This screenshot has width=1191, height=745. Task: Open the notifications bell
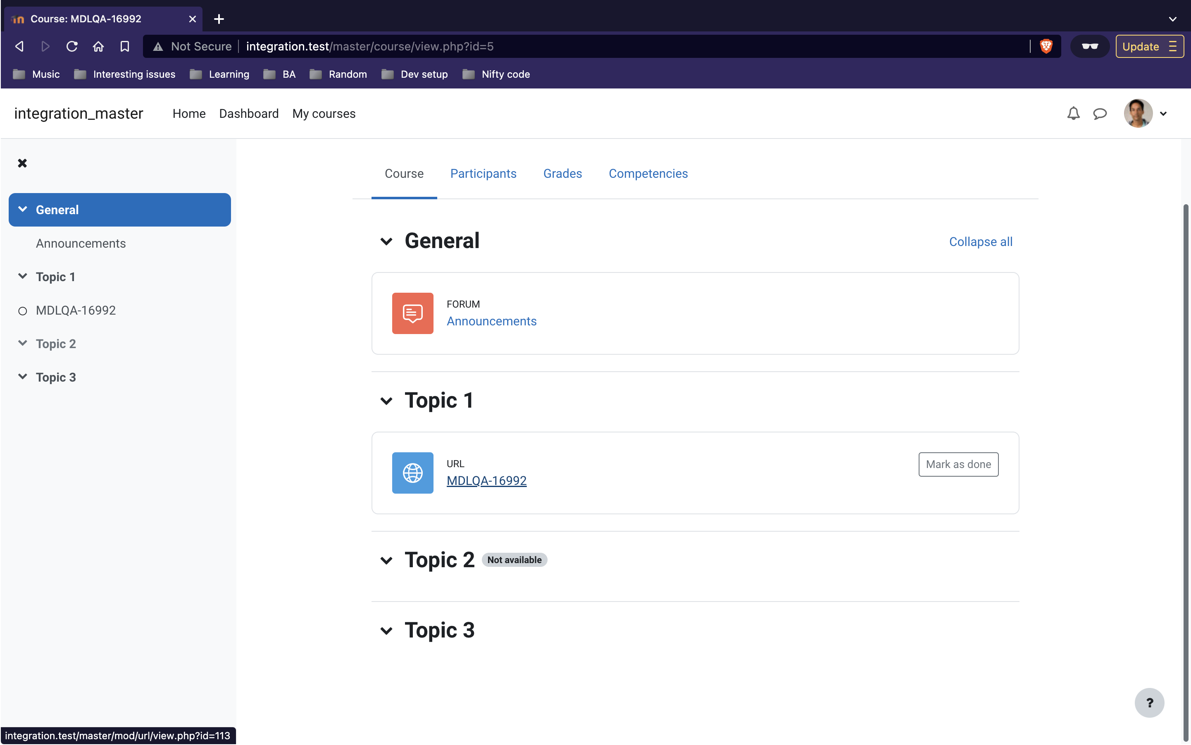pos(1073,113)
